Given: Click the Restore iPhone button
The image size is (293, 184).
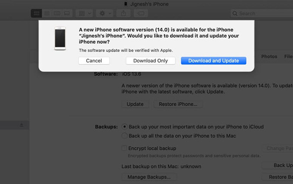Looking at the screenshot, I should pyautogui.click(x=178, y=104).
